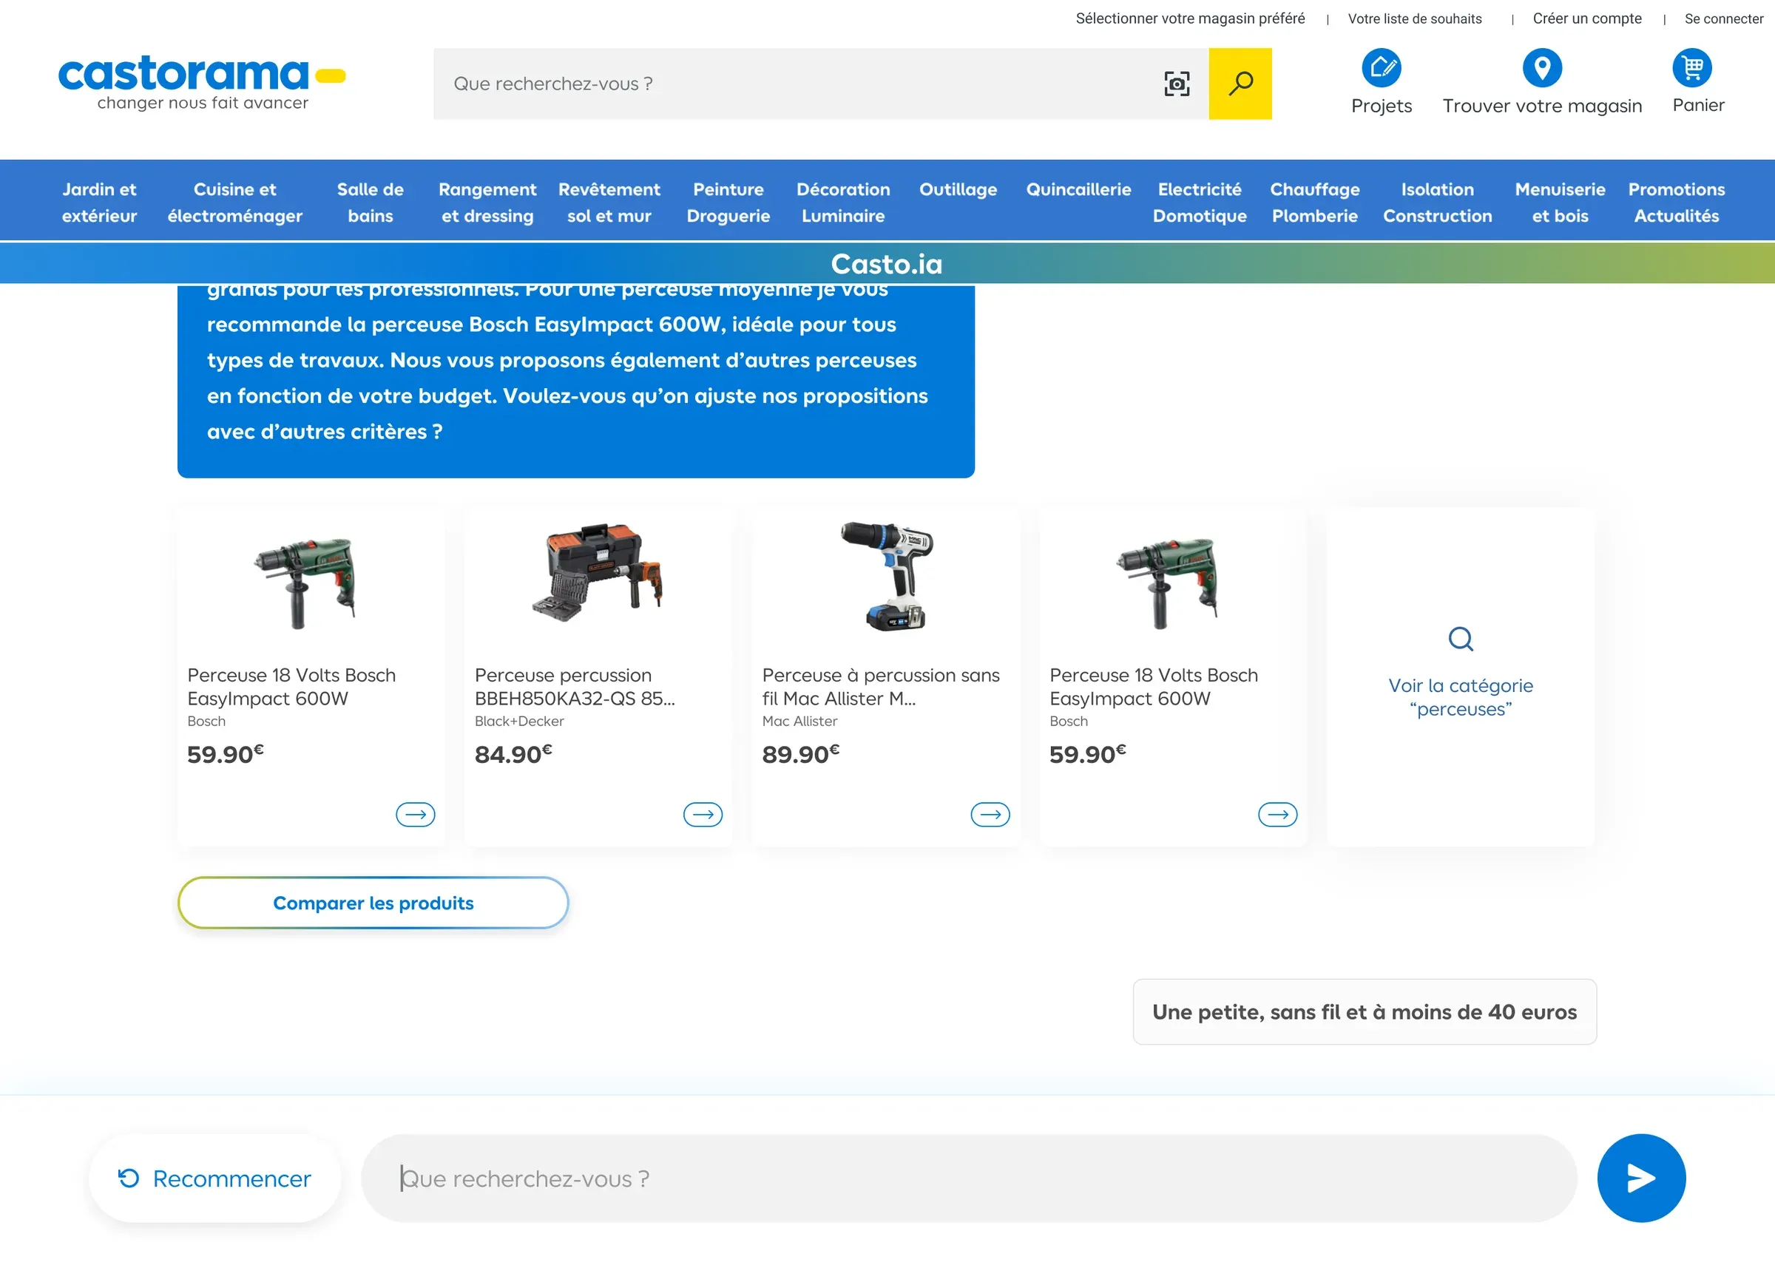Open Menuiserie et bois menu
The width and height of the screenshot is (1775, 1262).
pos(1560,202)
